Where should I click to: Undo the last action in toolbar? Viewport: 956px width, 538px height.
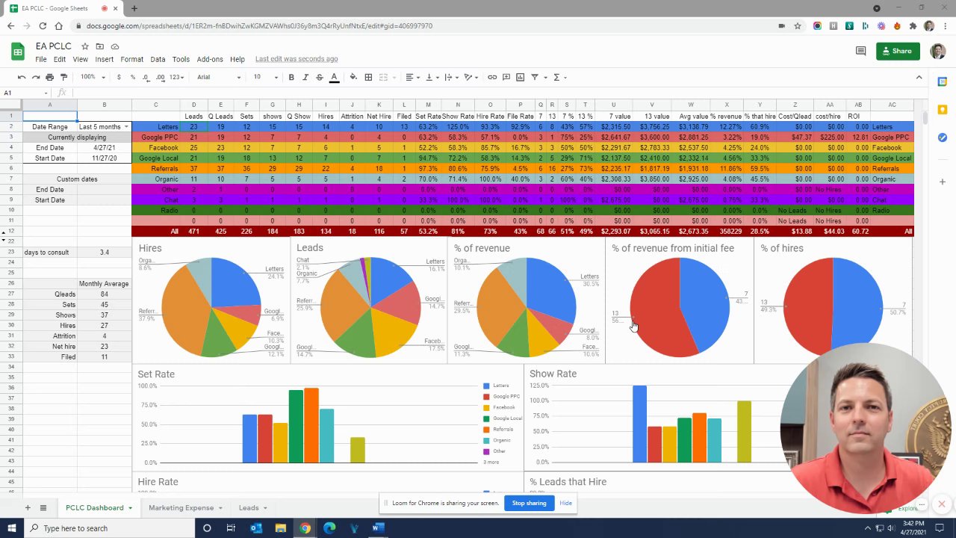[22, 77]
